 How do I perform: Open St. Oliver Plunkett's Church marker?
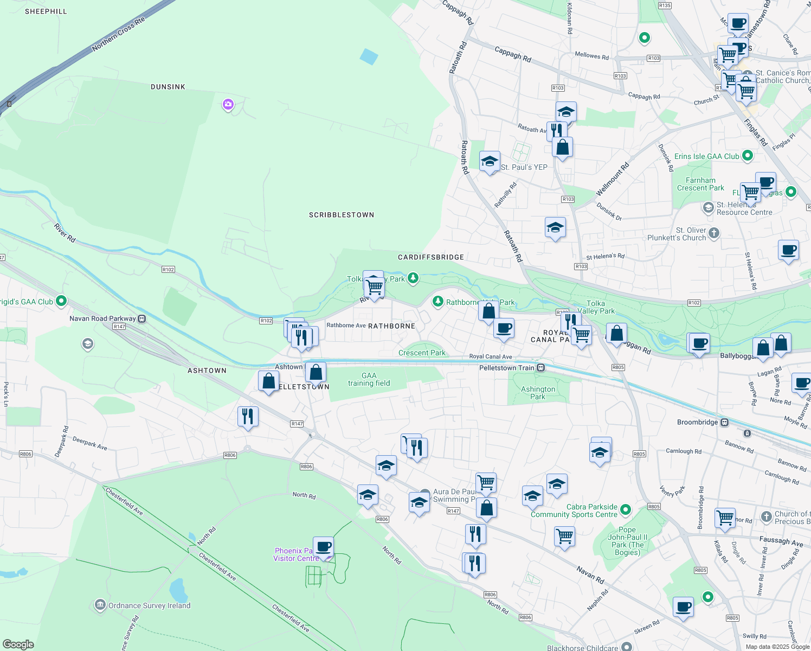[714, 233]
